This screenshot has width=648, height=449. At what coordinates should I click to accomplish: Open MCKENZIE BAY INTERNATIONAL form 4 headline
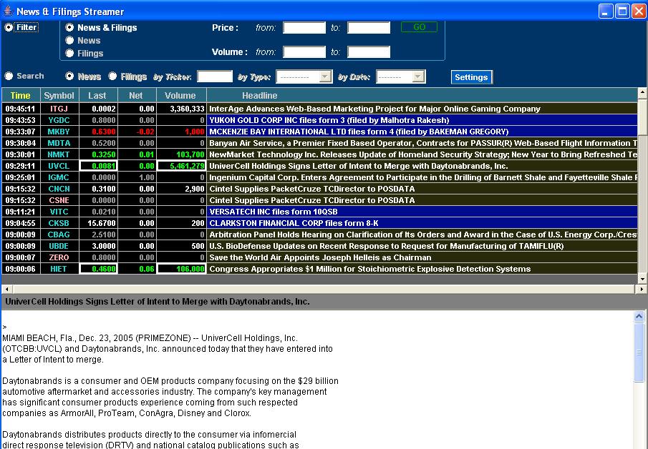[x=422, y=132]
